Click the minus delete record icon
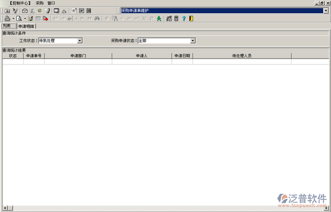This screenshot has width=331, height=212. click(130, 19)
